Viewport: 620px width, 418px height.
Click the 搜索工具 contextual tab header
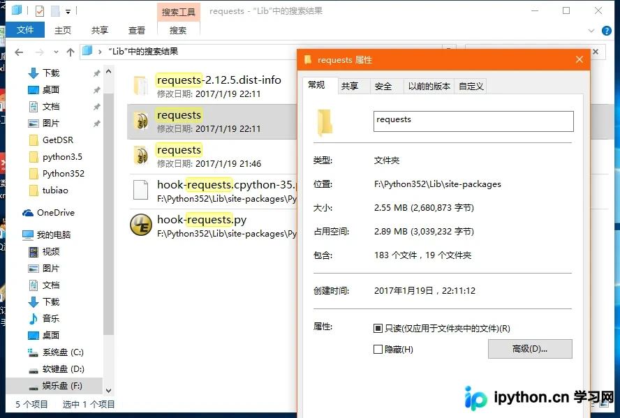[178, 12]
